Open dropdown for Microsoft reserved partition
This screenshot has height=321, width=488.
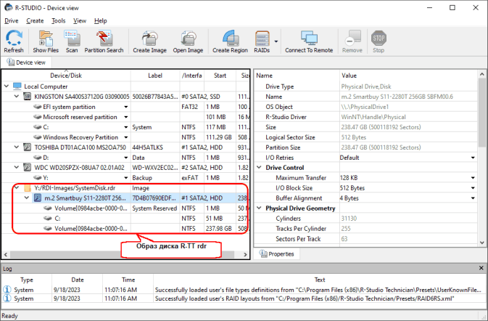point(126,117)
